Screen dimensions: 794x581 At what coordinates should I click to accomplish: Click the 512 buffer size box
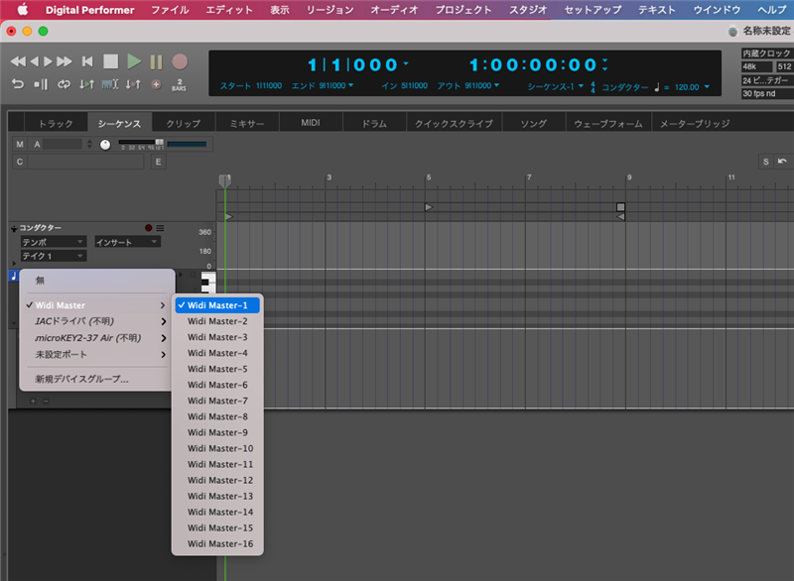coord(784,66)
